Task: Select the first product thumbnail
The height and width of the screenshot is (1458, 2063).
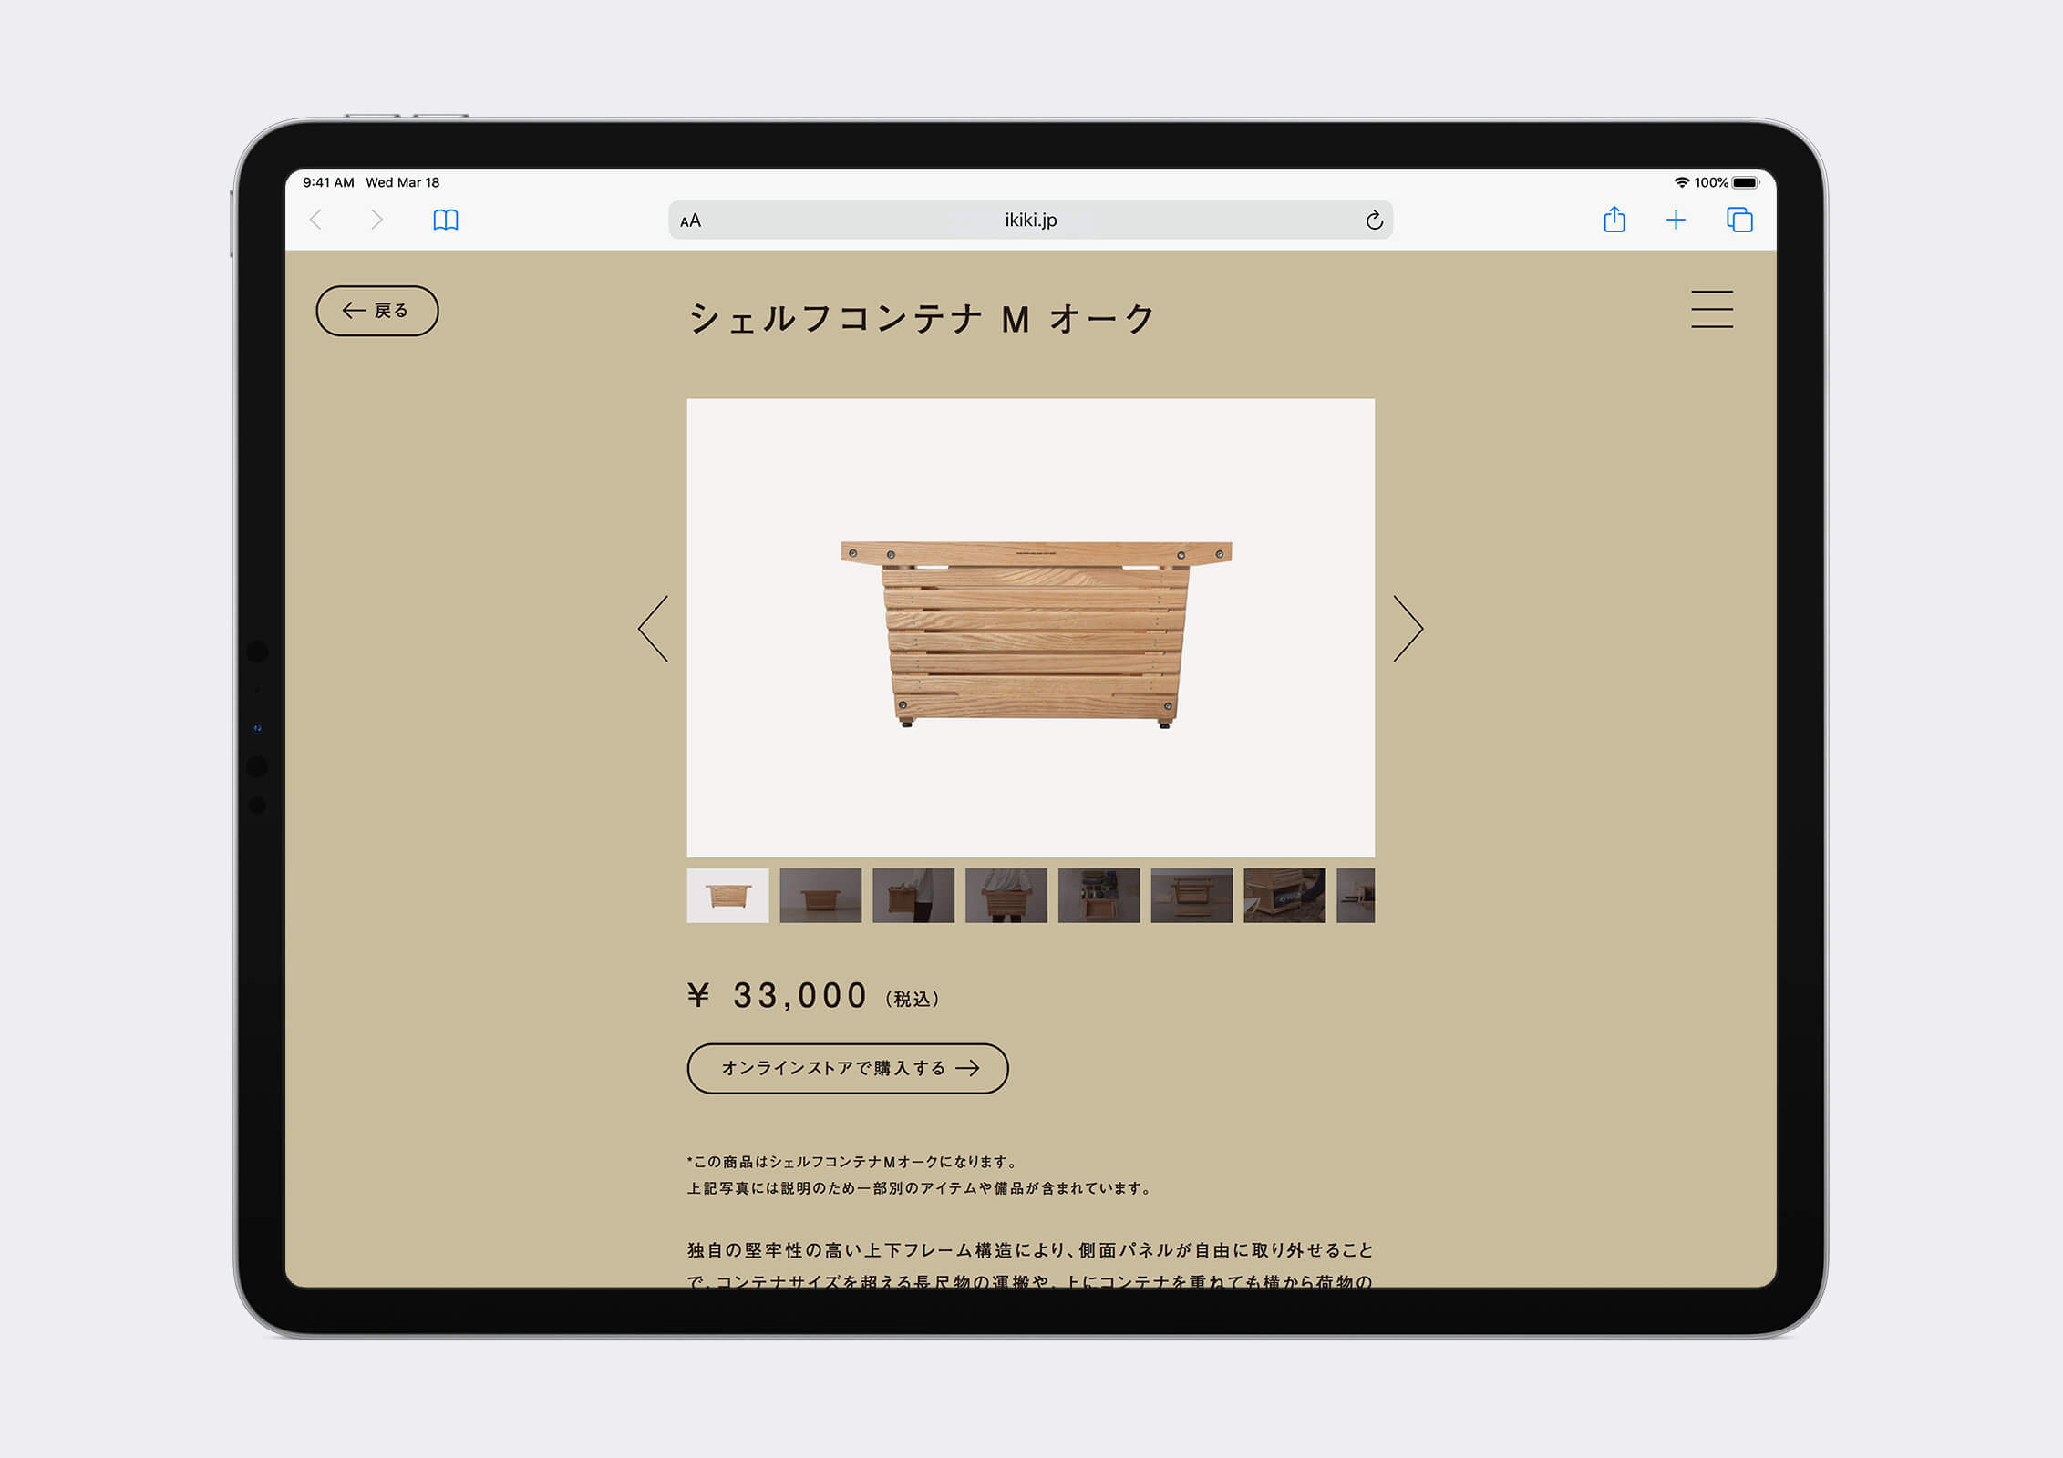Action: (x=727, y=895)
